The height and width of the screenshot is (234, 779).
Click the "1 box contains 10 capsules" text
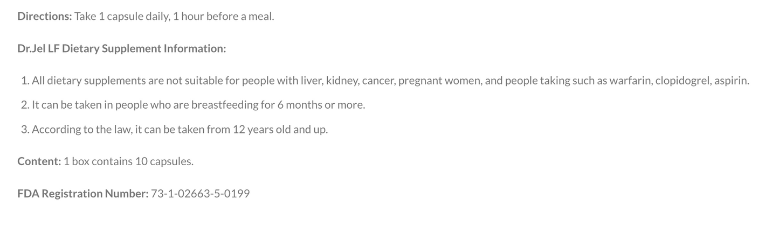[128, 161]
